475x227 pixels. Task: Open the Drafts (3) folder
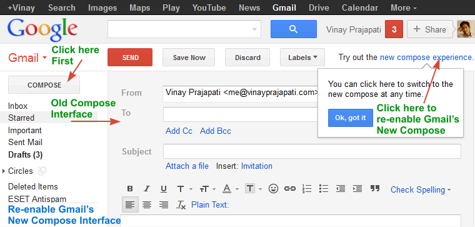25,155
